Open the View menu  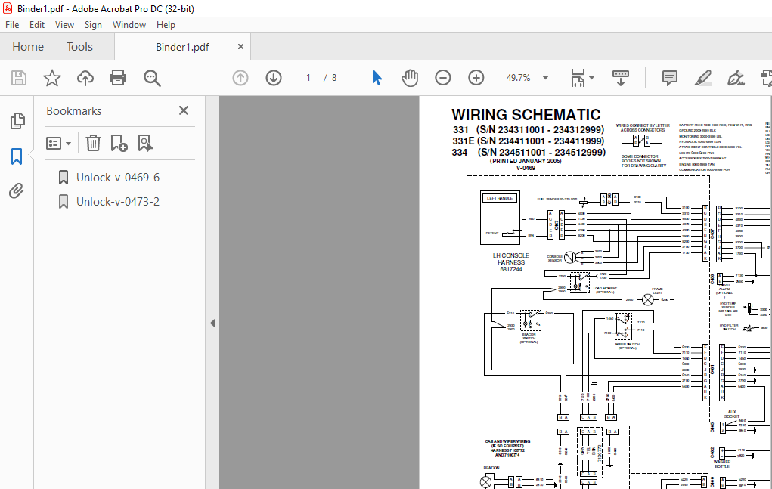click(x=64, y=24)
